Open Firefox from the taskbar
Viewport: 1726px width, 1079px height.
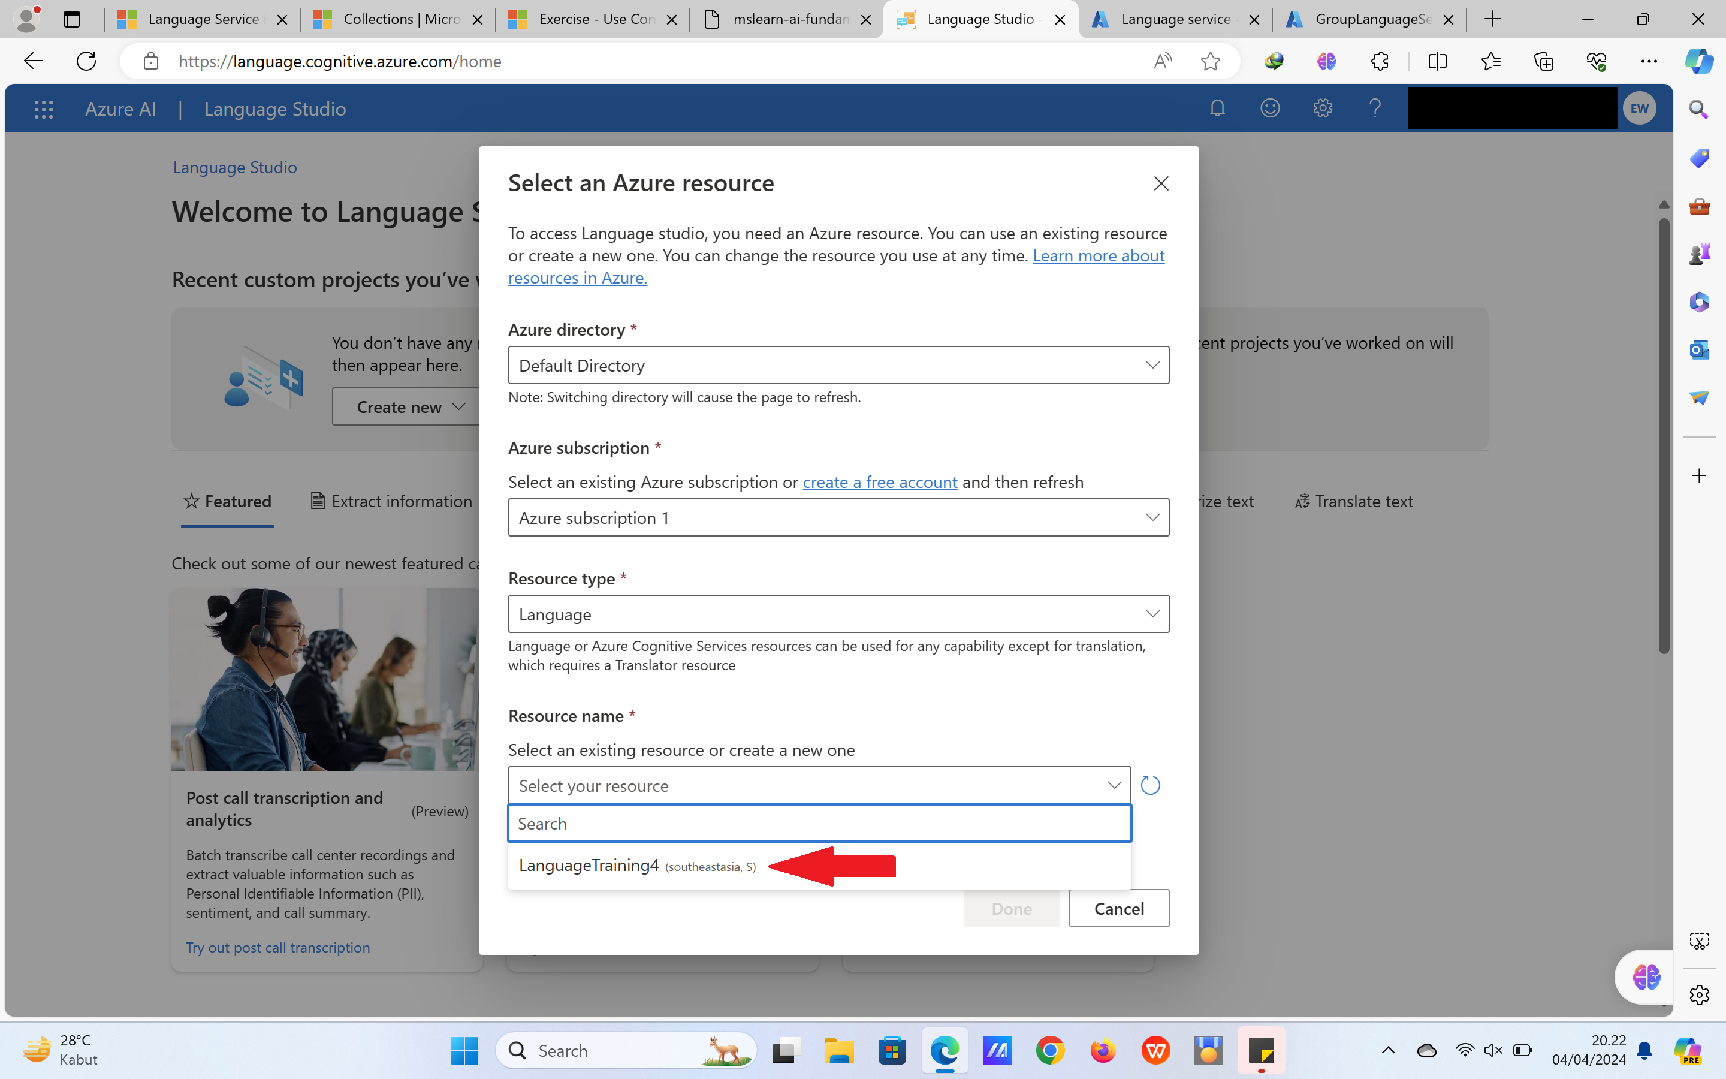point(1103,1050)
